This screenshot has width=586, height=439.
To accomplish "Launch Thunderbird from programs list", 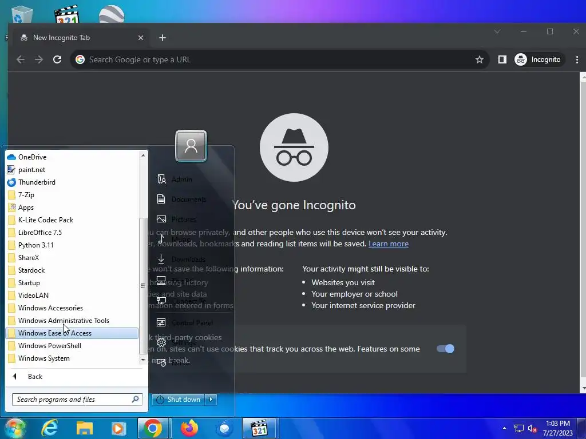I will (72, 182).
